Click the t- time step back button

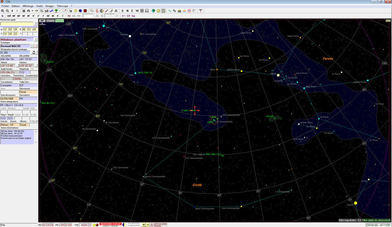pyautogui.click(x=123, y=16)
